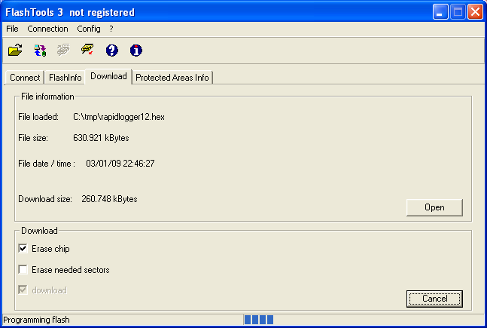This screenshot has height=328, width=487.
Task: Open the Config menu
Action: [89, 29]
